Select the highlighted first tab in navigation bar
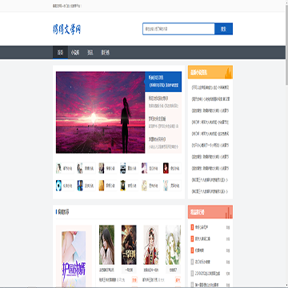The height and width of the screenshot is (288, 288). coord(60,53)
